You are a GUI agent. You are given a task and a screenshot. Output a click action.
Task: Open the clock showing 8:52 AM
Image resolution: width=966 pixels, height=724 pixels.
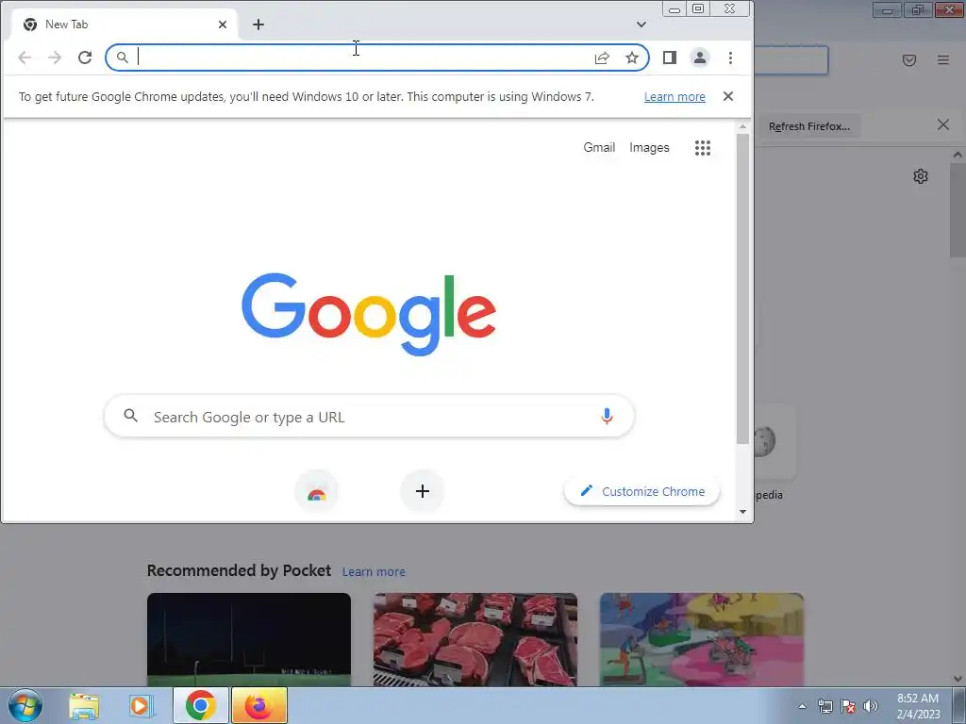click(918, 706)
